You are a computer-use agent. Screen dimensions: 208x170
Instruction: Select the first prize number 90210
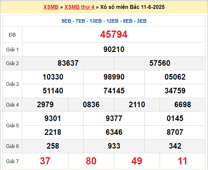pos(114,49)
